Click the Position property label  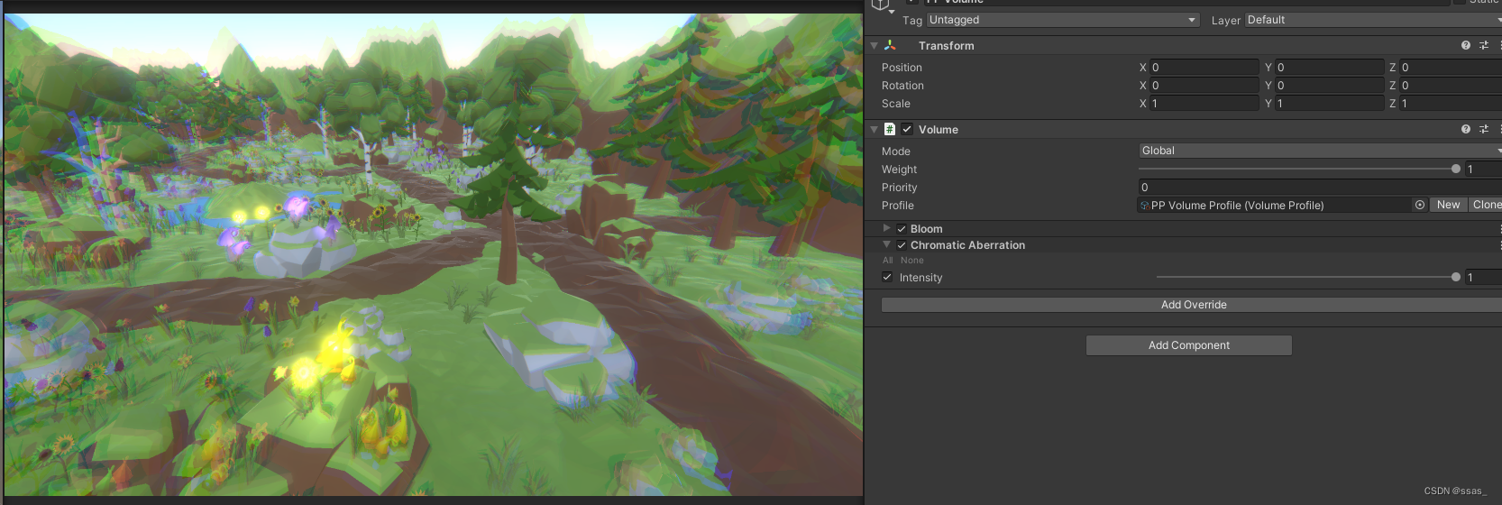(902, 68)
